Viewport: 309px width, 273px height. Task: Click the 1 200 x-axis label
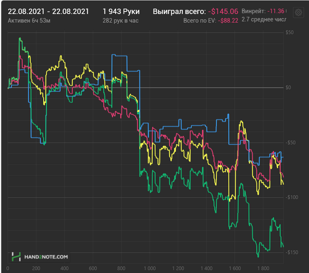178,268
